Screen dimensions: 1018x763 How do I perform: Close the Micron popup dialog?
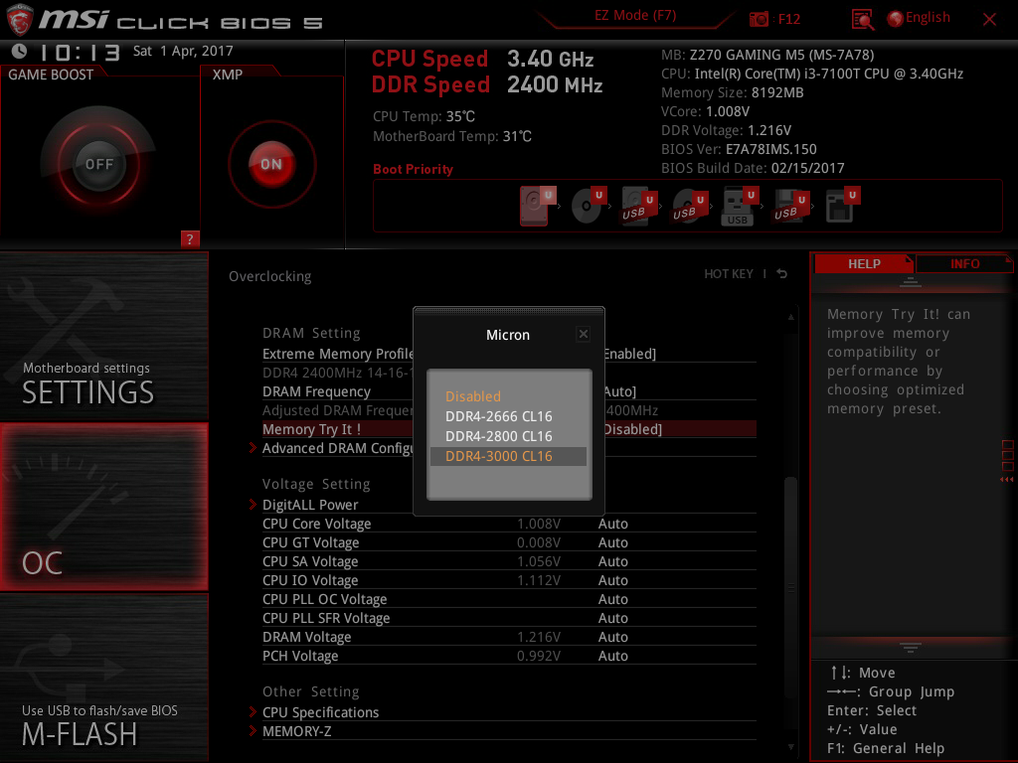(583, 334)
